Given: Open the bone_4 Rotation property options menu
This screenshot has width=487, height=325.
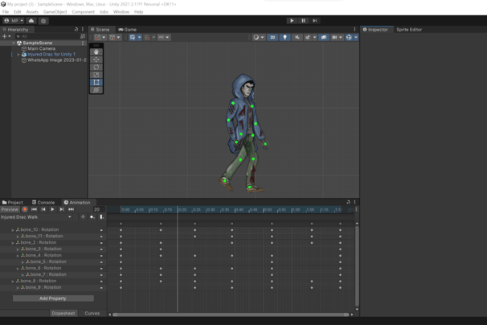Looking at the screenshot, I should 101,256.
